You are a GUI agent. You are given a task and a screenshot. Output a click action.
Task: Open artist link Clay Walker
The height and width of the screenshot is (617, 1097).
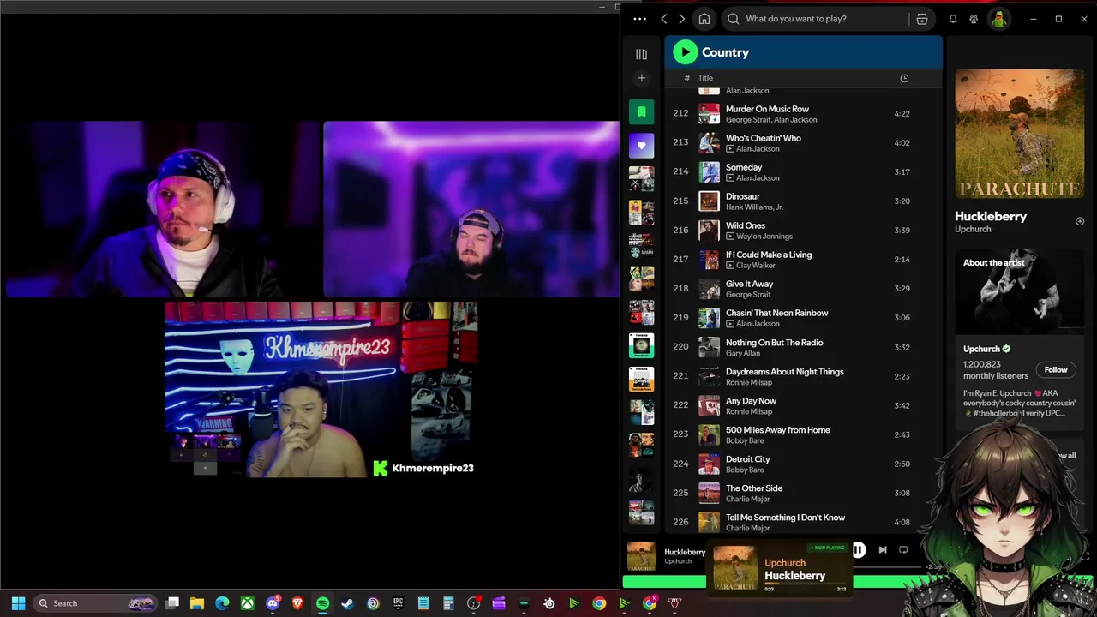click(x=756, y=266)
